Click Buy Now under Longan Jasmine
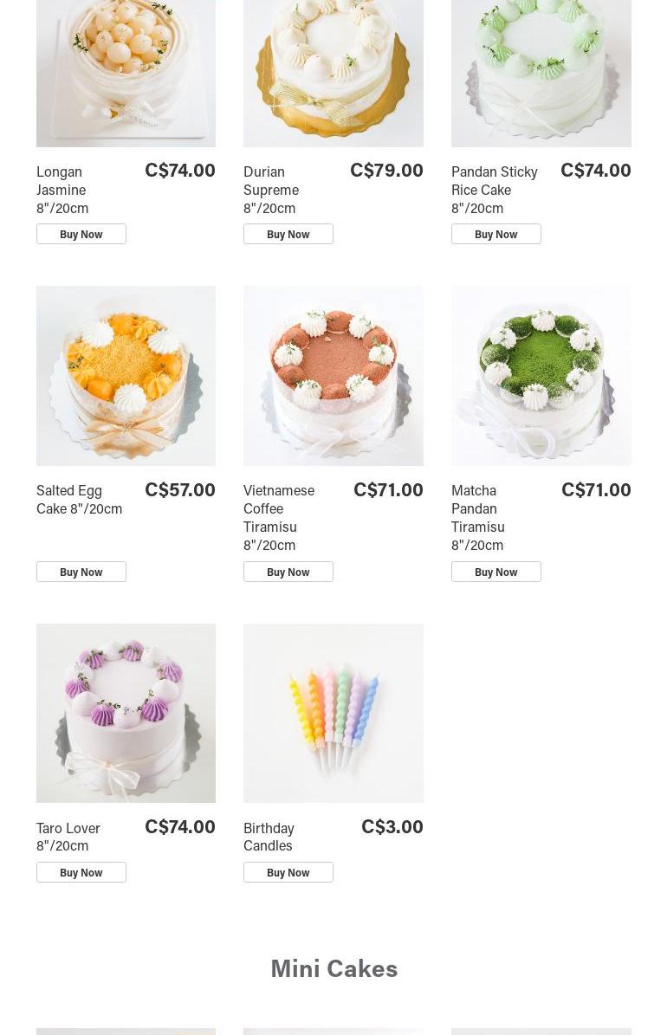 coord(81,235)
